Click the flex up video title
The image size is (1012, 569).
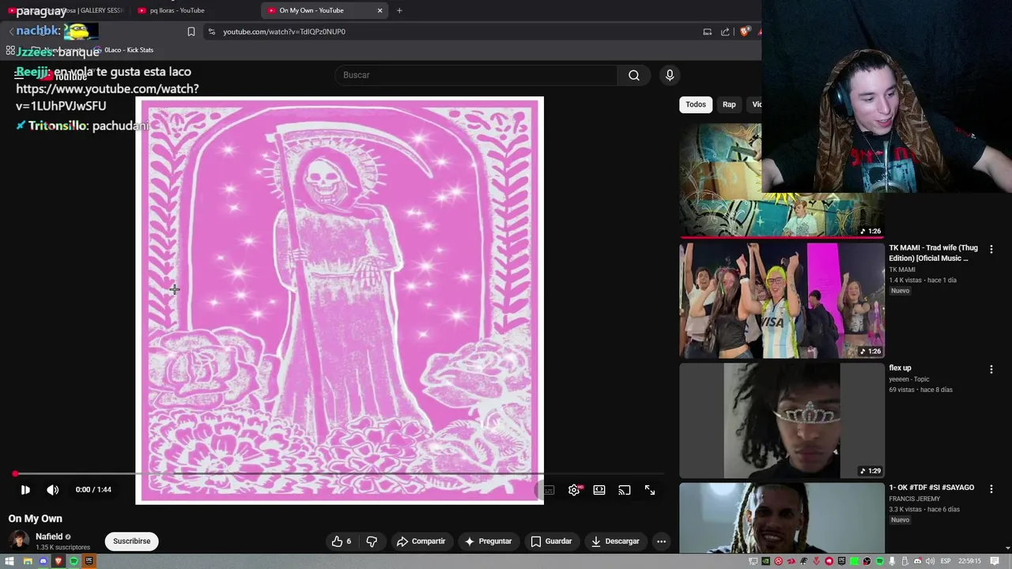pyautogui.click(x=900, y=367)
